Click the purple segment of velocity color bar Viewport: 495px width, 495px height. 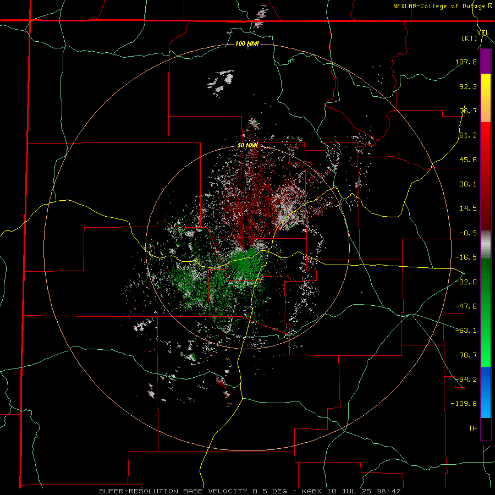pos(486,61)
